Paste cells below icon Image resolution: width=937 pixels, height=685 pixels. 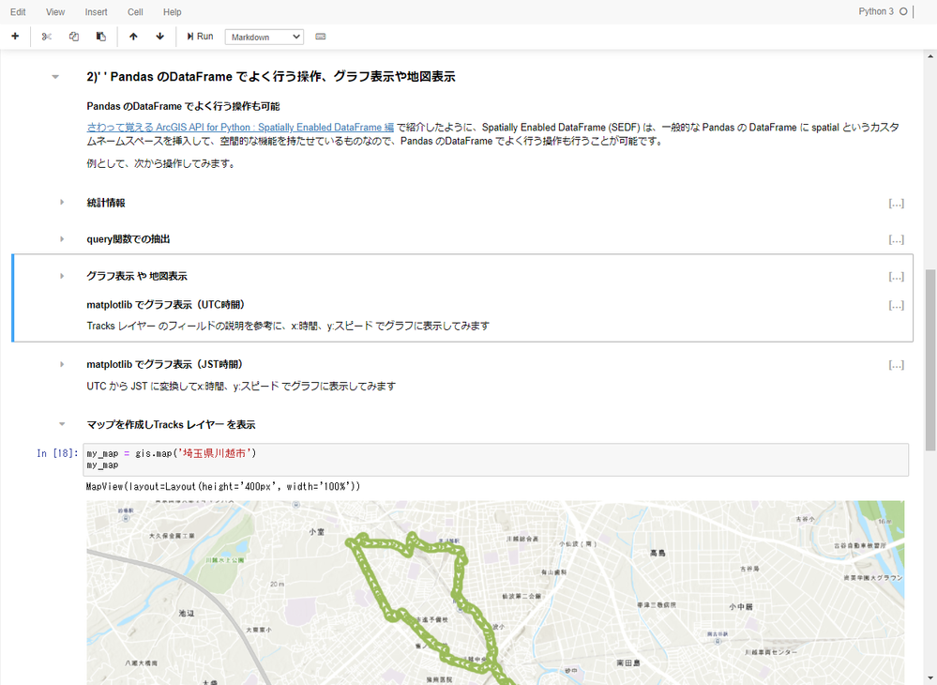pyautogui.click(x=101, y=37)
